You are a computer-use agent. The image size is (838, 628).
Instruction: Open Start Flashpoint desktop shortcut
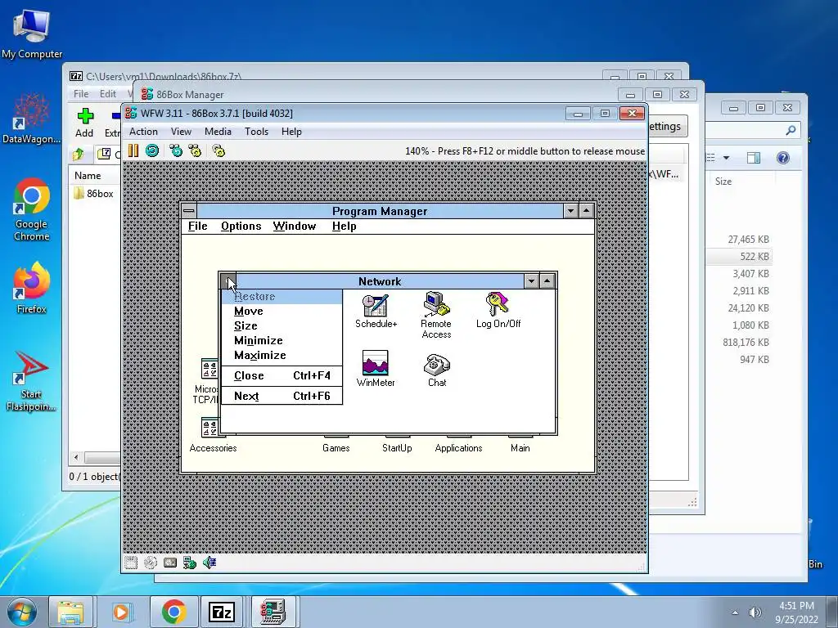coord(32,381)
